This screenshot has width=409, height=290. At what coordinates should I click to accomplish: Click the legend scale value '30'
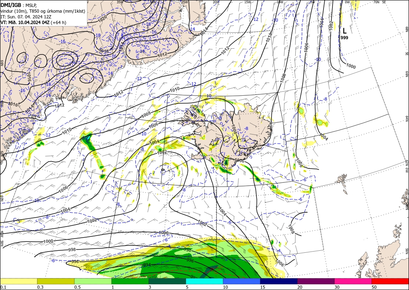[337, 287]
